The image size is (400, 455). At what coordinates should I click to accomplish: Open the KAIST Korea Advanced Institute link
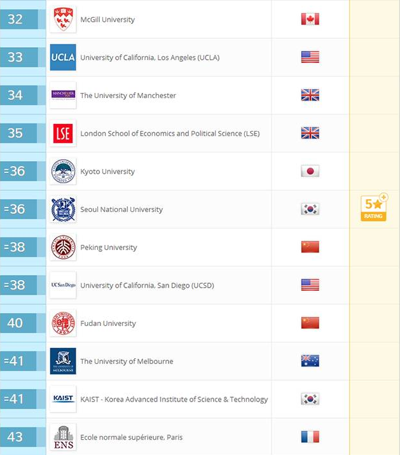[x=174, y=399]
